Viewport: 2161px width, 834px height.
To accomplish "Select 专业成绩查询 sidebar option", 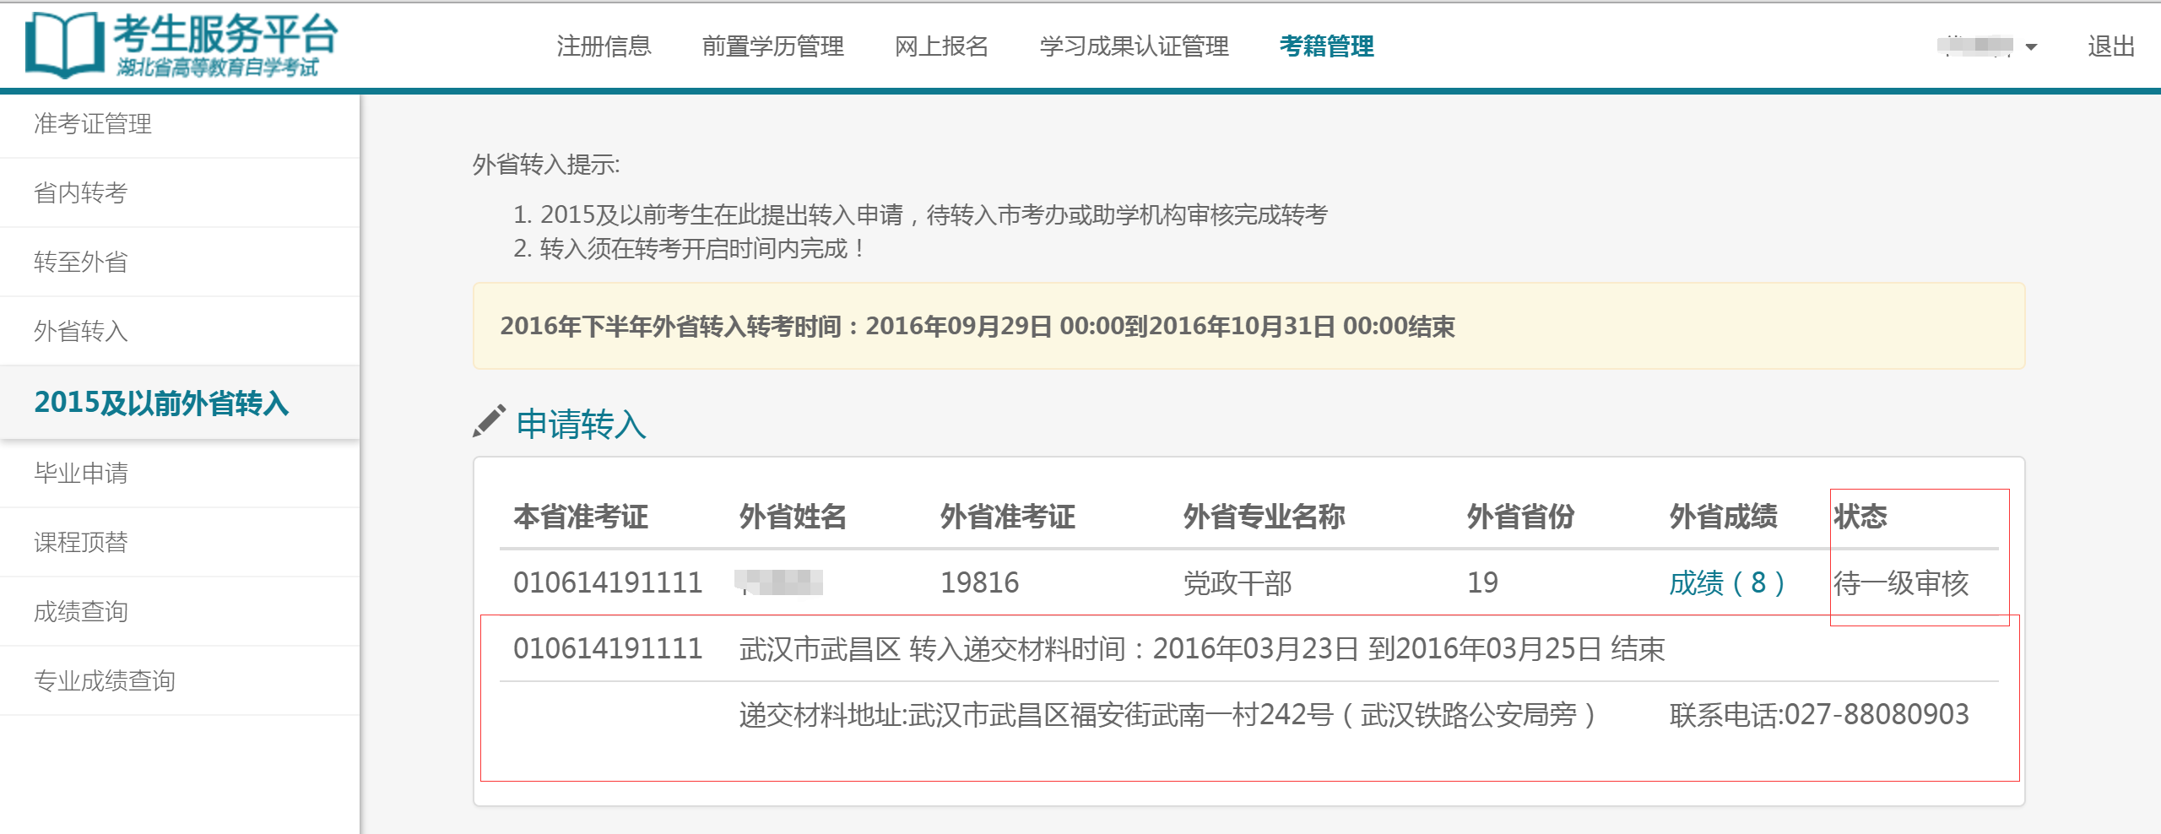I will tap(105, 681).
